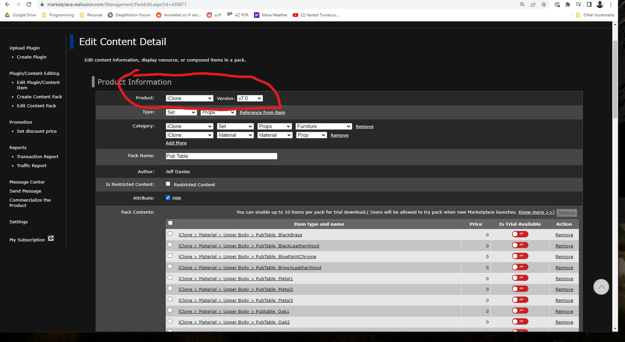Toggle the browser side panel icon
This screenshot has height=342, width=625.
pyautogui.click(x=589, y=4)
